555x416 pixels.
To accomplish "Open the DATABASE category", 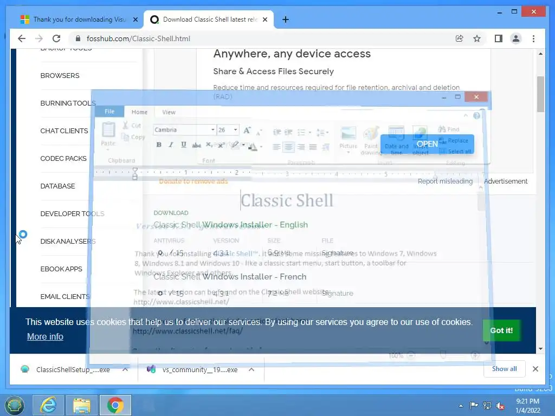I will [57, 186].
